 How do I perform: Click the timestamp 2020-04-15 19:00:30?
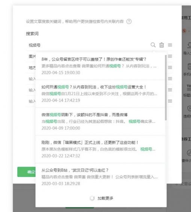click(61, 72)
